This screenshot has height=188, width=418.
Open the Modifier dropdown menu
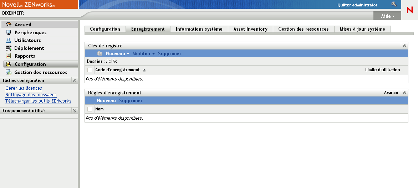pyautogui.click(x=144, y=53)
